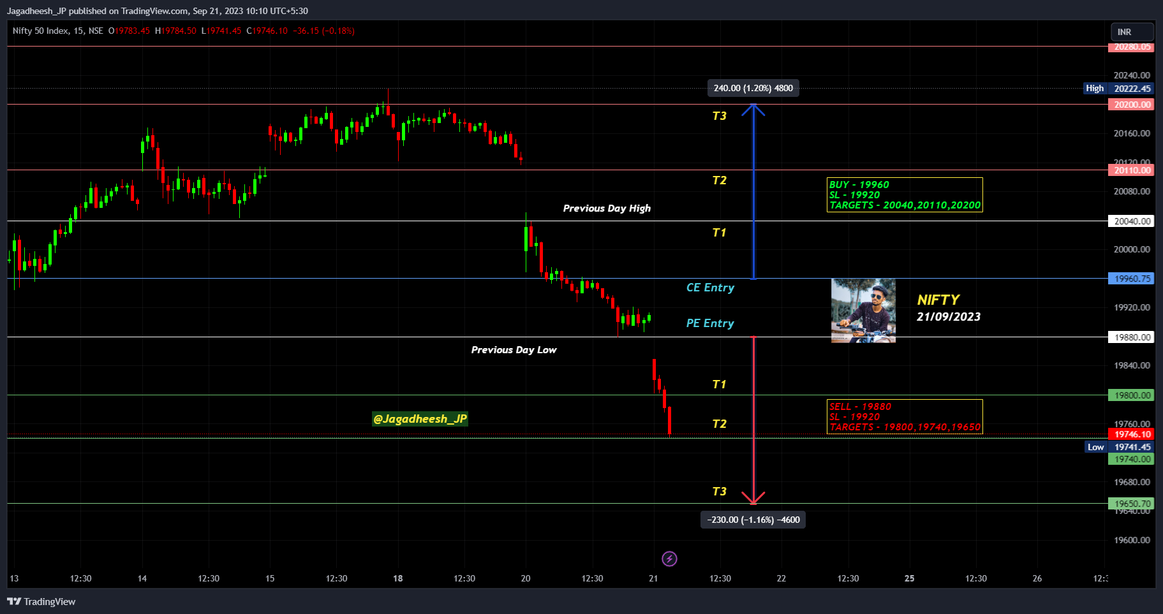Screen dimensions: 1163x614
Task: Click the blue upward measurement arrow
Action: click(x=753, y=191)
